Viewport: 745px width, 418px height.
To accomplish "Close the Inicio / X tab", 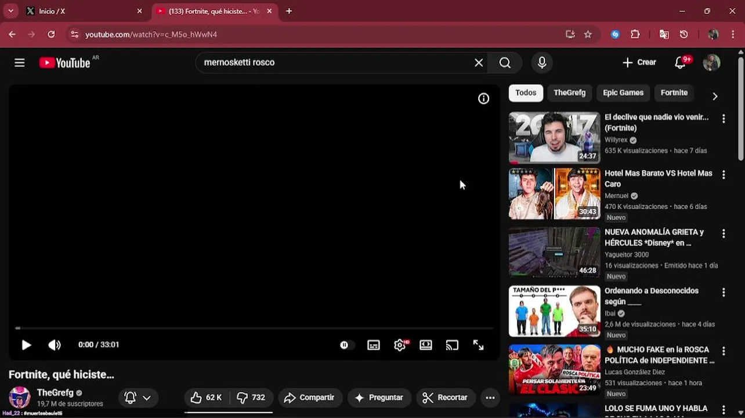I will pyautogui.click(x=139, y=11).
